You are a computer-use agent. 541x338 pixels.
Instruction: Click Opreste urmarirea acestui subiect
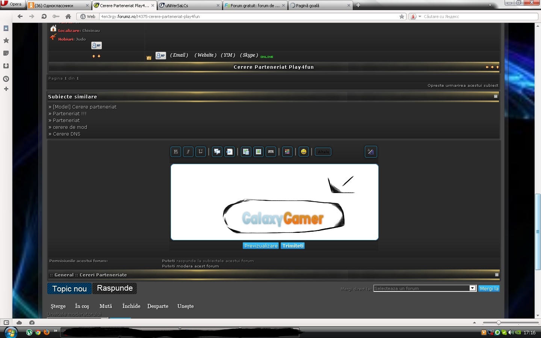(x=463, y=86)
